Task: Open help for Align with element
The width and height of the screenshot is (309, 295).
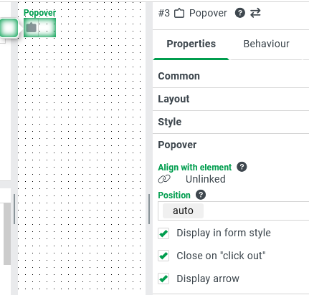Action: (242, 167)
